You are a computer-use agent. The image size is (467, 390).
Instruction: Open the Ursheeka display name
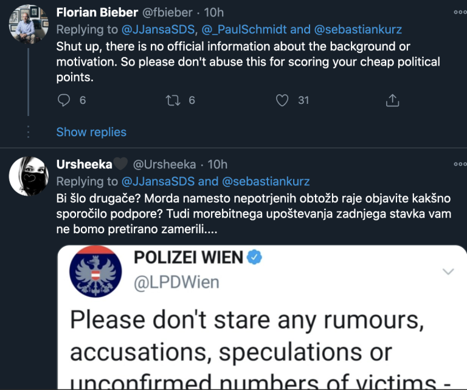point(84,164)
